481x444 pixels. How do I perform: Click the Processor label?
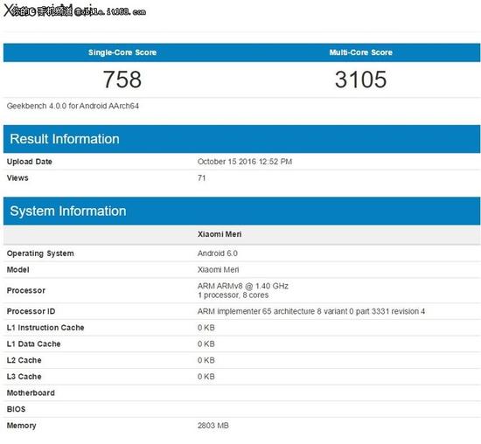(26, 290)
